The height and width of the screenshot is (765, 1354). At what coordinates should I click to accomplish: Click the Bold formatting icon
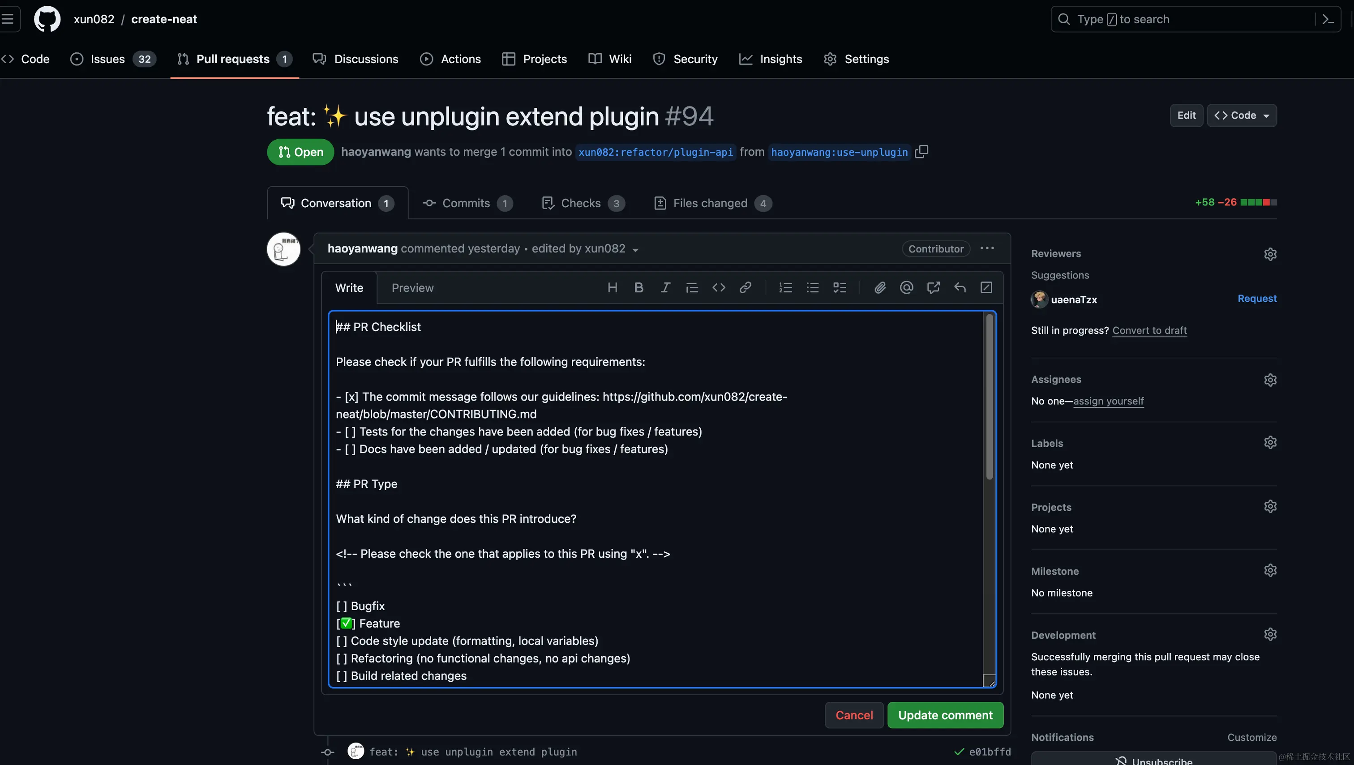(x=638, y=287)
